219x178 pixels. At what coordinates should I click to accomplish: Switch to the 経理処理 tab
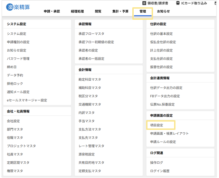[x=77, y=11]
